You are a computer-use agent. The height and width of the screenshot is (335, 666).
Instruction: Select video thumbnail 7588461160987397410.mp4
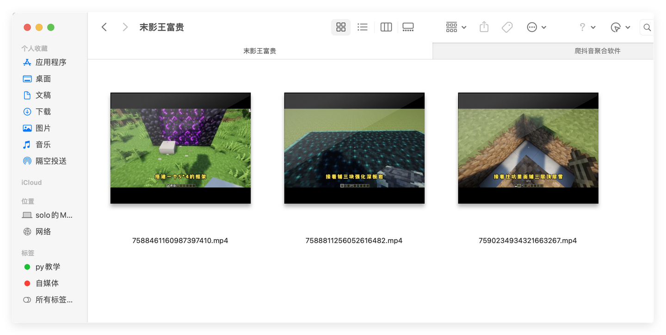pos(180,148)
